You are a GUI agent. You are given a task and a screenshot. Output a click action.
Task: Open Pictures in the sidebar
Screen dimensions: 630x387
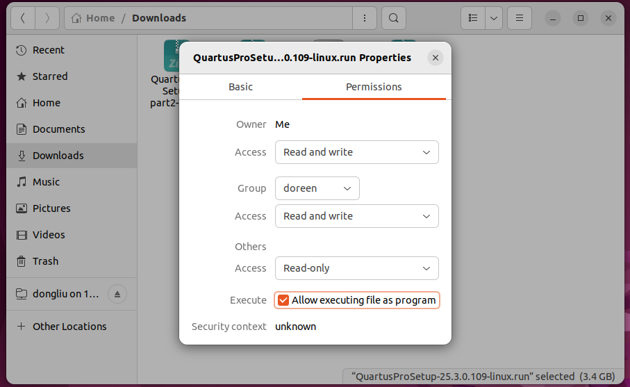tap(72, 208)
